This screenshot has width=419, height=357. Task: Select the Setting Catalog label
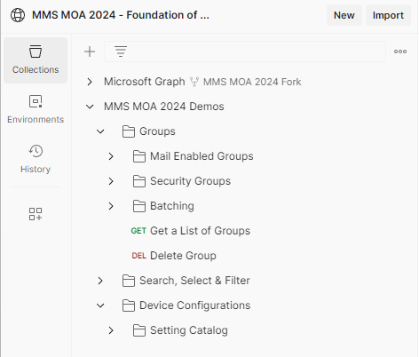pos(189,330)
